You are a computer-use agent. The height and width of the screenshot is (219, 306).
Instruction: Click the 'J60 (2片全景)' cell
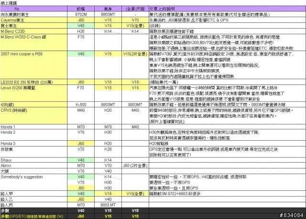(x=135, y=166)
